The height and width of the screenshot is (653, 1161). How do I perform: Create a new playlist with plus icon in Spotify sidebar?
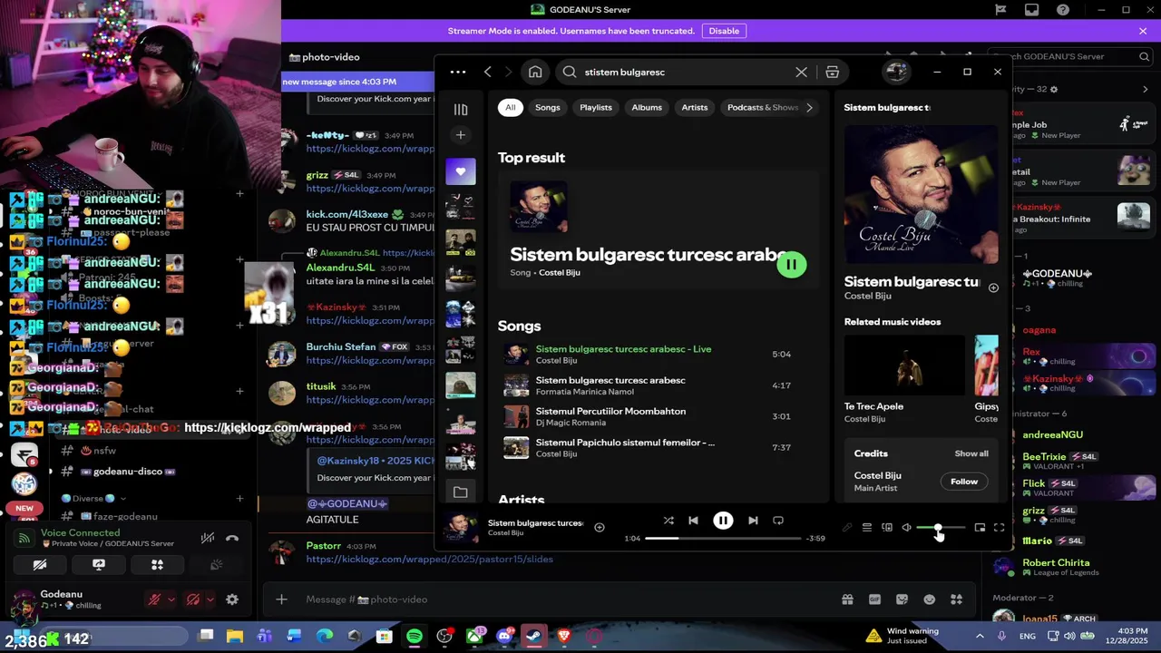coord(461,135)
